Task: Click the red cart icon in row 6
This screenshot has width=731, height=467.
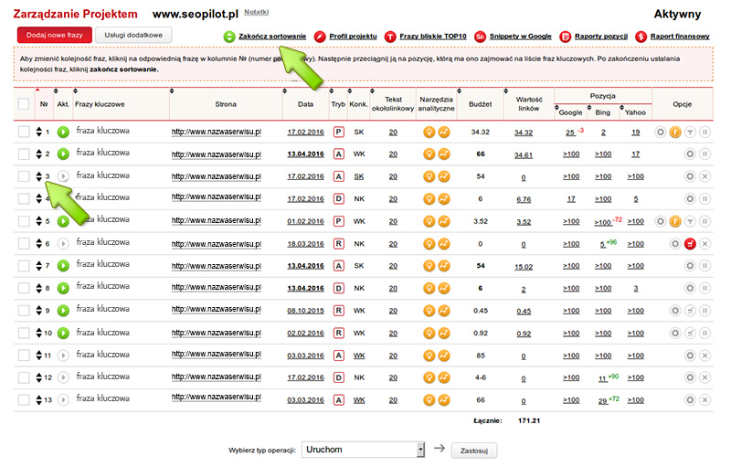Action: coord(691,243)
